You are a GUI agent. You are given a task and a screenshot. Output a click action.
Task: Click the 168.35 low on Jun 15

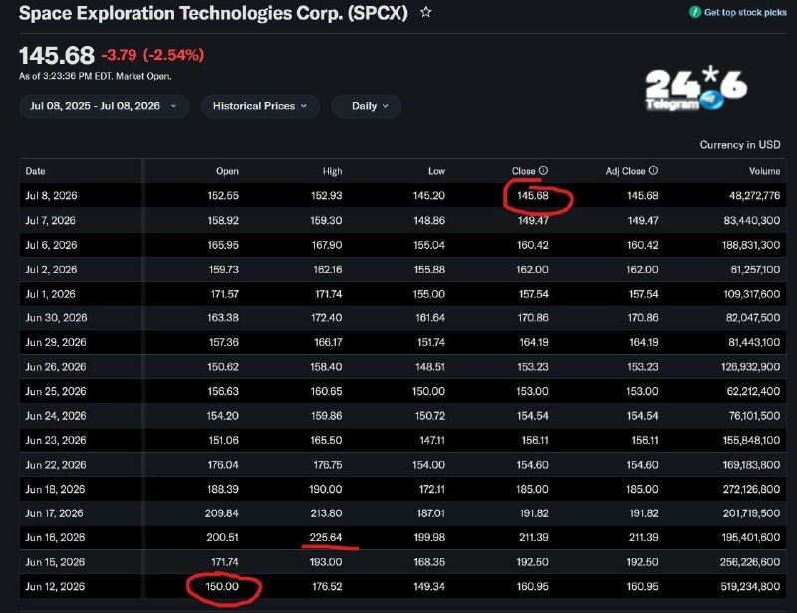click(429, 561)
